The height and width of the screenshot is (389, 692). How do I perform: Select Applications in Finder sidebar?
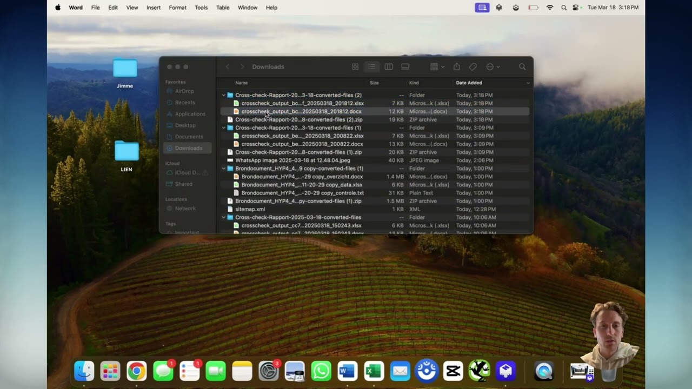190,114
